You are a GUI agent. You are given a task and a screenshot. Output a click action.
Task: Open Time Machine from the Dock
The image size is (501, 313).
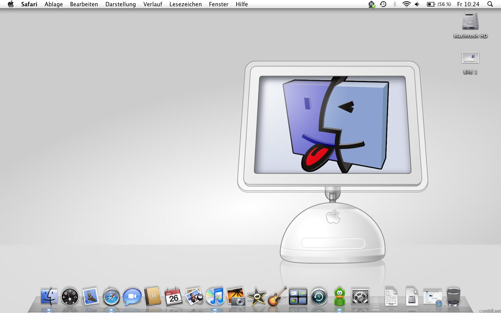(319, 297)
